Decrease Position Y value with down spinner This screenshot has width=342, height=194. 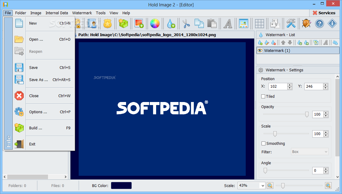coord(325,88)
